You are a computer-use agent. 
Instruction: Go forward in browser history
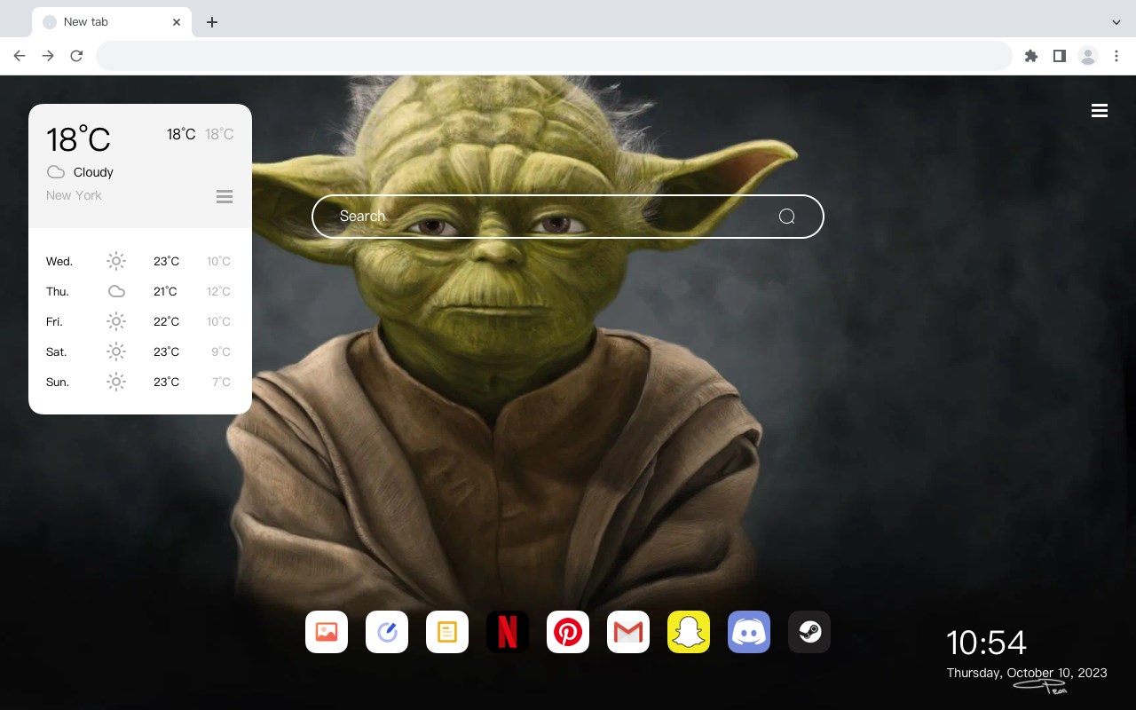click(48, 56)
